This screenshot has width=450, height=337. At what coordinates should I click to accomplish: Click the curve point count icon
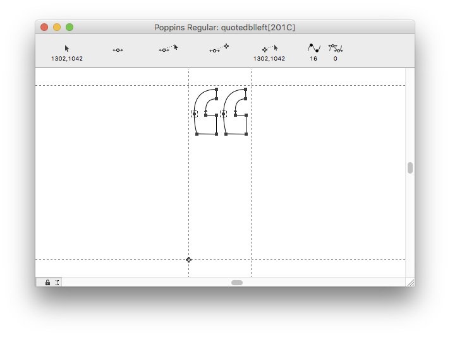313,48
